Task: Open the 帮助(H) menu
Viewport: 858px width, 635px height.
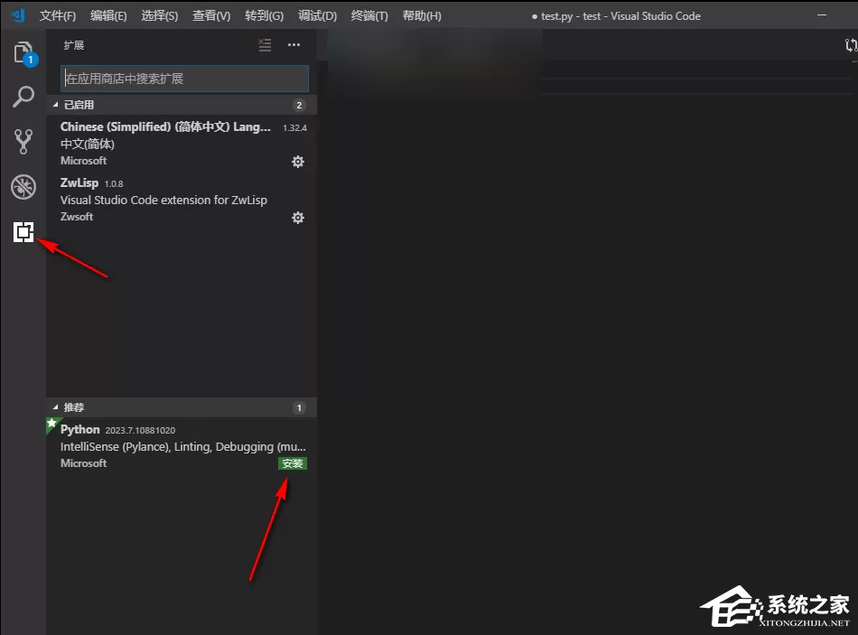Action: (422, 16)
